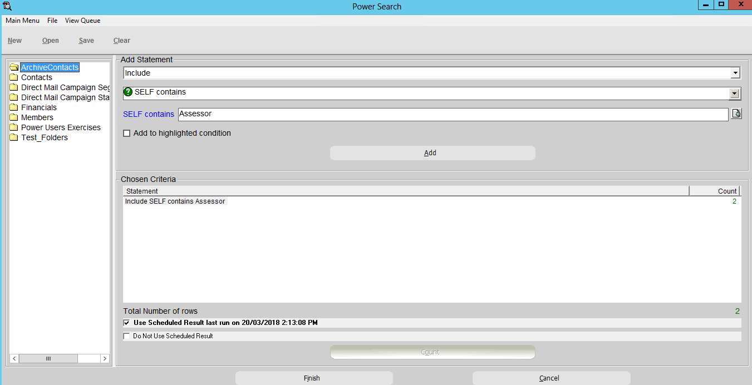This screenshot has height=385, width=752.
Task: Select the Include SELF contains Assessor row
Action: [175, 201]
